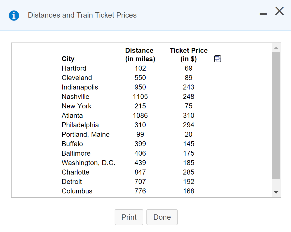Click the Ticket Price (in $) column header
Viewport: 291px width, 232px height.
pos(188,55)
